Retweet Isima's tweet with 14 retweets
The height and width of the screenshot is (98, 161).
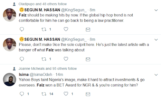[x=44, y=94]
